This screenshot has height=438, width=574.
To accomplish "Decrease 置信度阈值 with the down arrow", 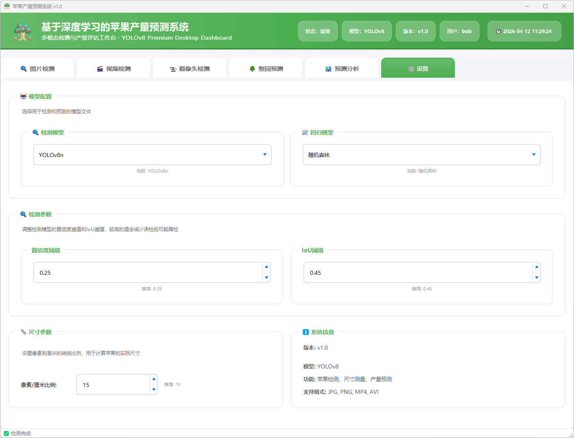I will 267,278.
